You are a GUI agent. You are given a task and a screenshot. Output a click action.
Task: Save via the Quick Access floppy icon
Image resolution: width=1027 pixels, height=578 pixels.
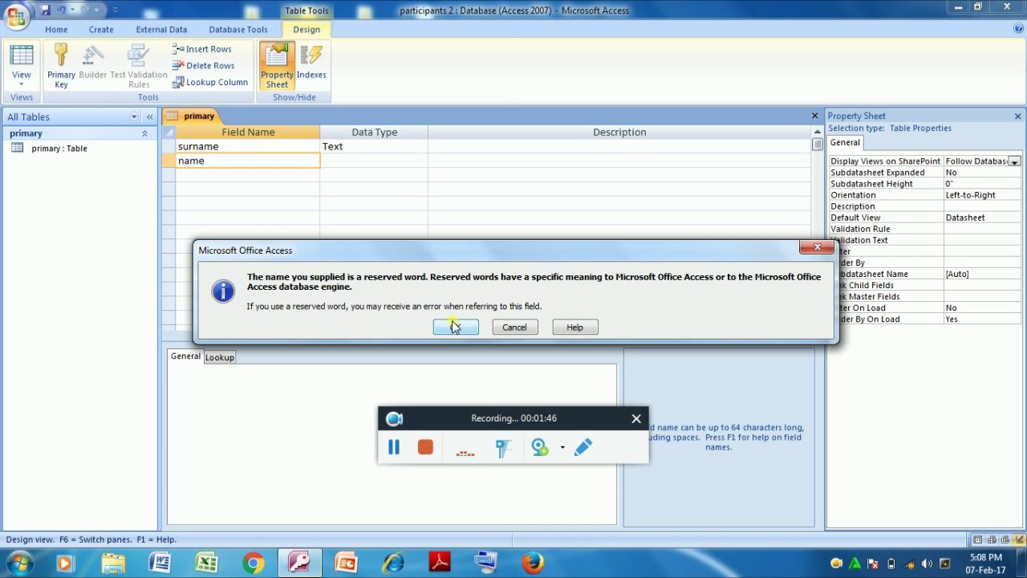coord(45,10)
